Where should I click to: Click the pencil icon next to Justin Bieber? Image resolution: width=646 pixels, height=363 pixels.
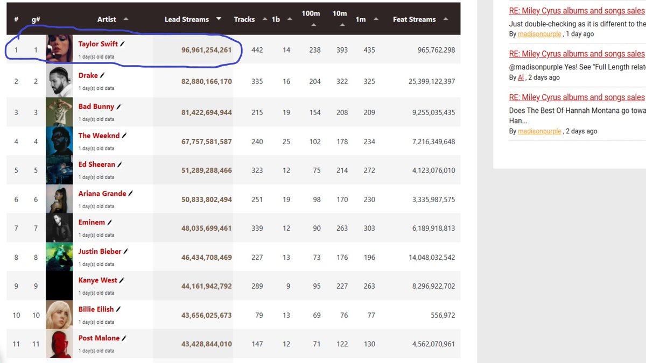pos(127,252)
